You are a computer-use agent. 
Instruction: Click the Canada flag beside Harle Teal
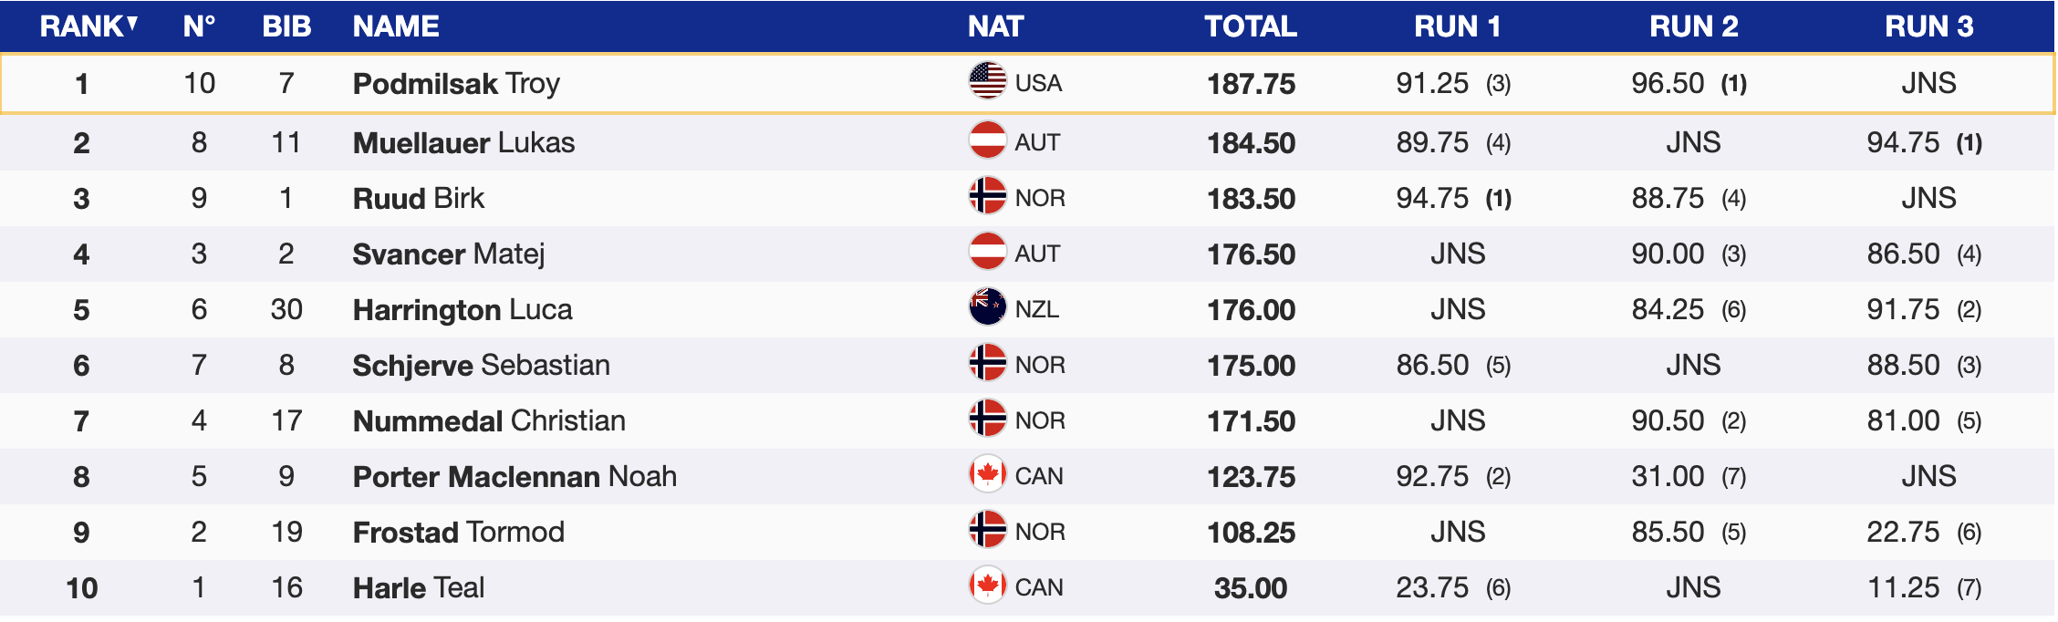tap(987, 586)
